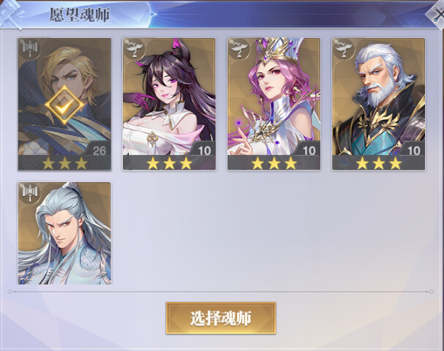Click wing class icon on bearded man card
The image size is (444, 351).
[x=343, y=49]
